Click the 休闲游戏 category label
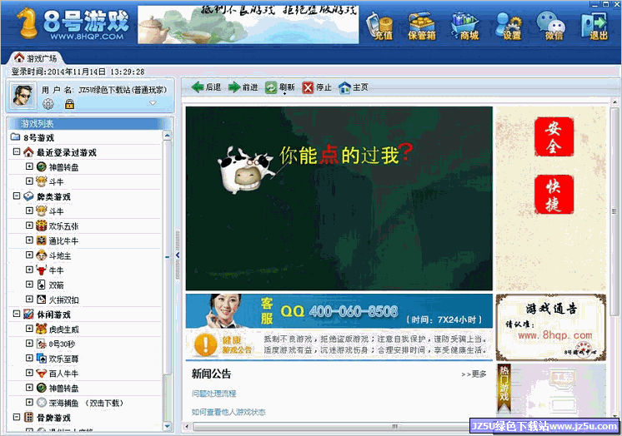This screenshot has width=622, height=436. coord(53,315)
